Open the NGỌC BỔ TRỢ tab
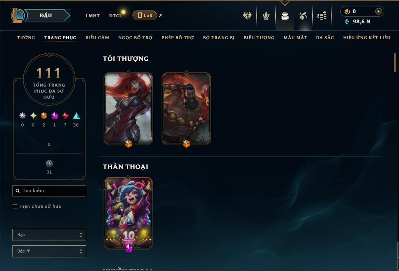The width and height of the screenshot is (399, 271). (x=136, y=38)
